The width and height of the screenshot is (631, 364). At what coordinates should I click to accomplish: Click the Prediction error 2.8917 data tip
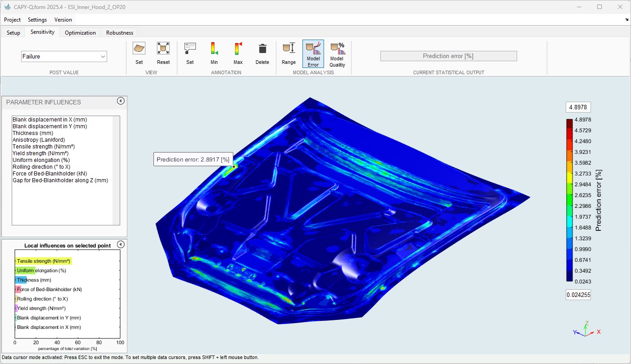[x=194, y=159]
